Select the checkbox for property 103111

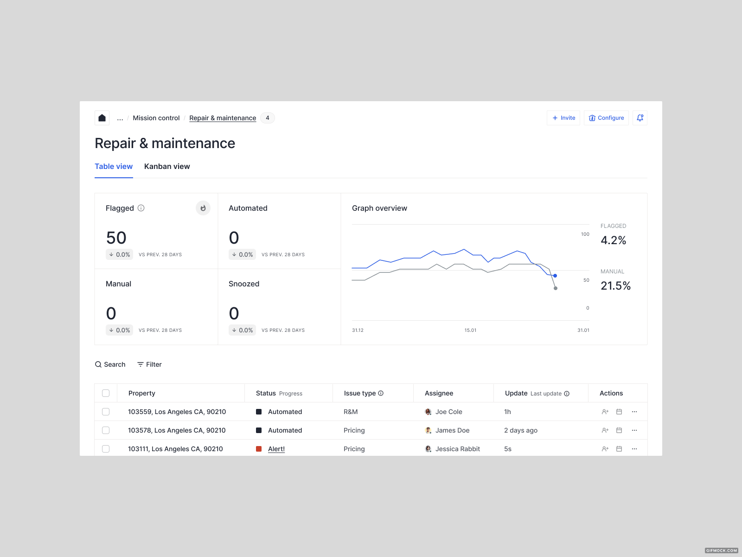click(x=106, y=449)
